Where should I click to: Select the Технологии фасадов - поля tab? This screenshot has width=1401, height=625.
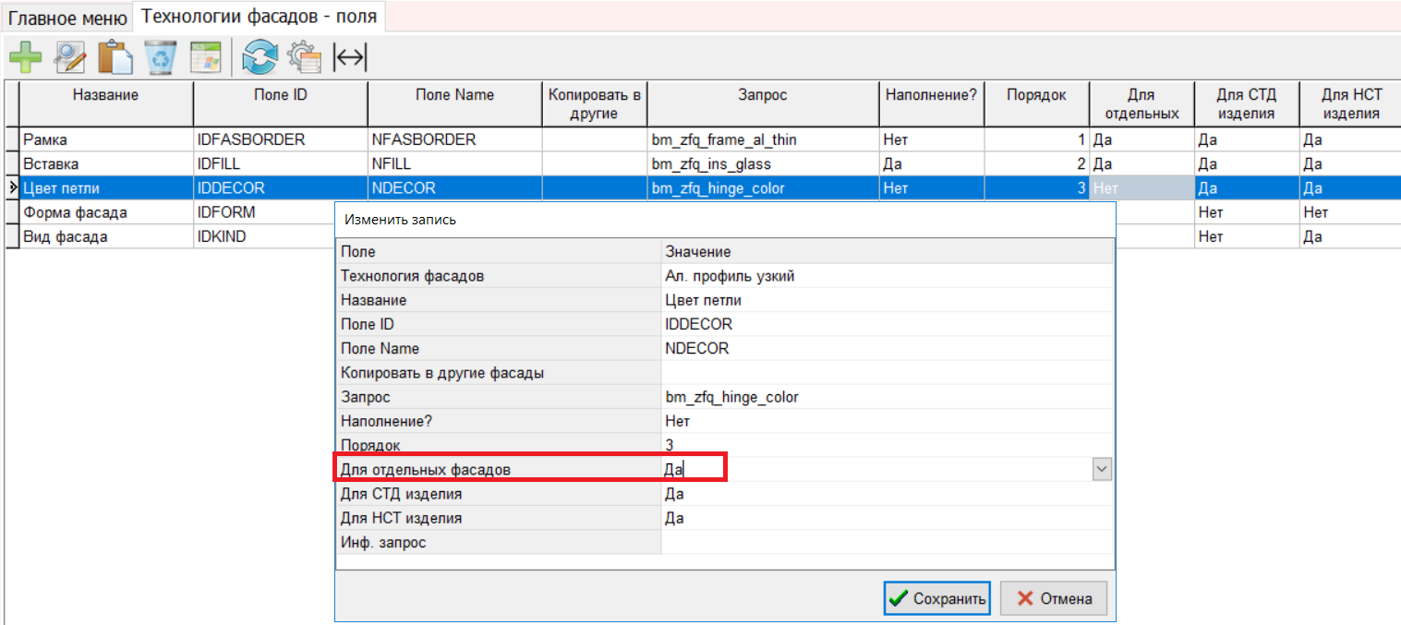tap(260, 16)
